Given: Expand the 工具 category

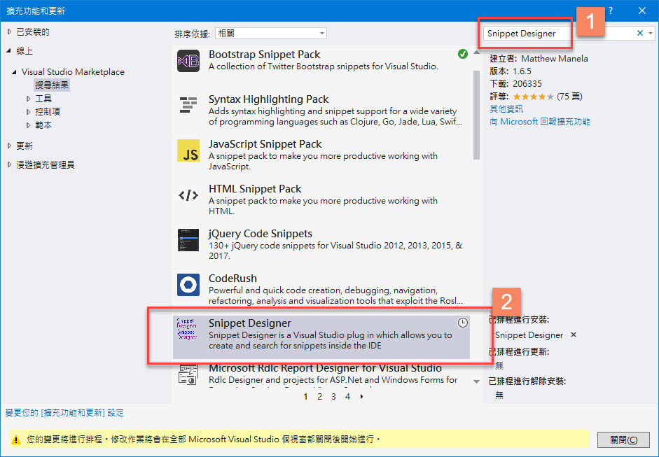Looking at the screenshot, I should point(28,99).
